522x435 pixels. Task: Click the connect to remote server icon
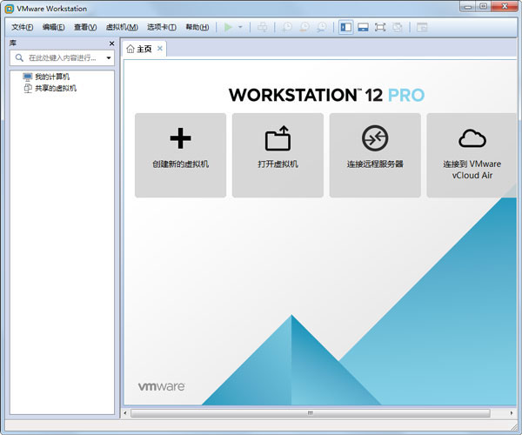(x=375, y=138)
